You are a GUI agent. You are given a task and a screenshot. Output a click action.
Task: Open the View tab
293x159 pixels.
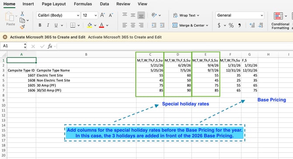143,4
